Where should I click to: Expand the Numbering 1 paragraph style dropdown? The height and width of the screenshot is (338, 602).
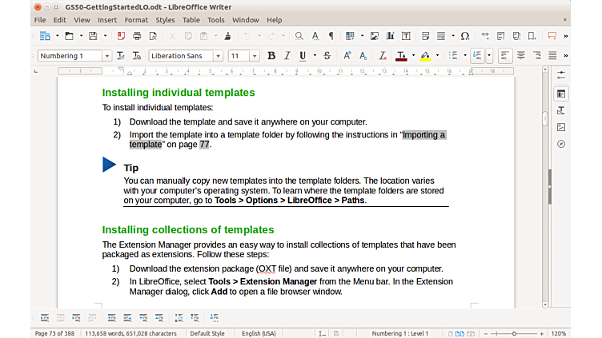[106, 56]
